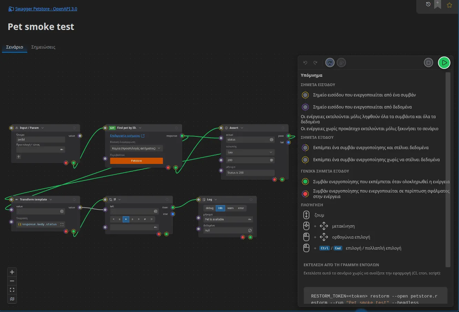
Task: Toggle the minimap with the map icon
Action: click(12, 299)
